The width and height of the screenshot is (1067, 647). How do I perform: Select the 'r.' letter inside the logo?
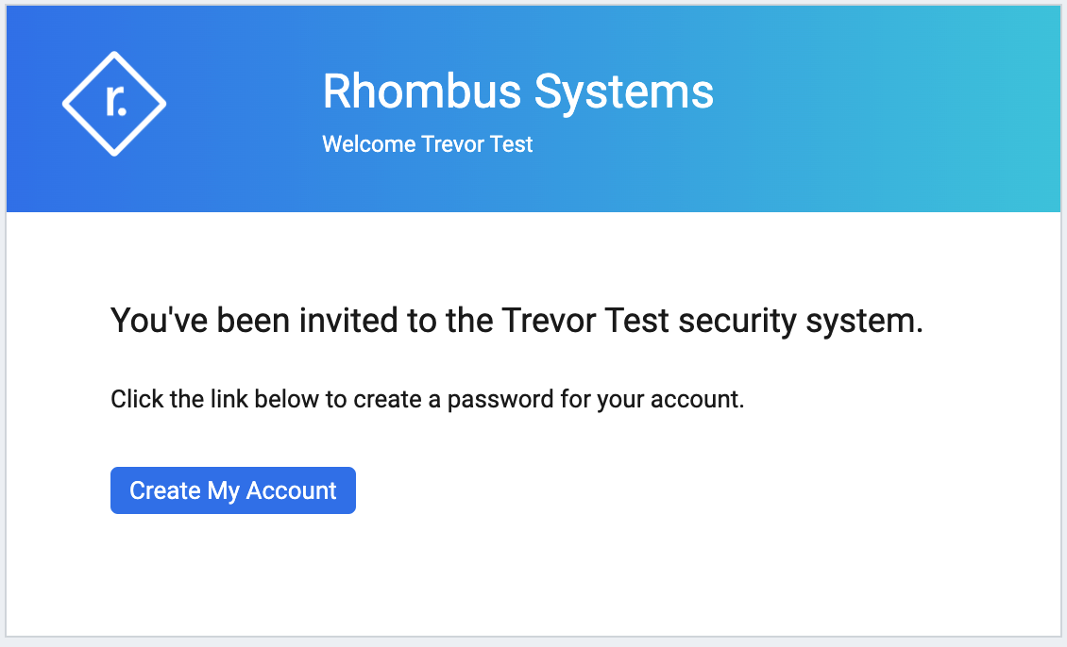pos(116,101)
